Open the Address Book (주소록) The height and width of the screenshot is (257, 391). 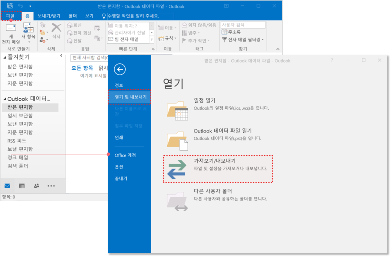[231, 32]
